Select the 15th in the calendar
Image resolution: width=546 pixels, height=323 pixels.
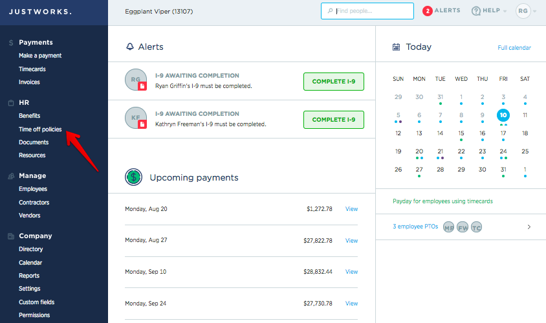(461, 133)
